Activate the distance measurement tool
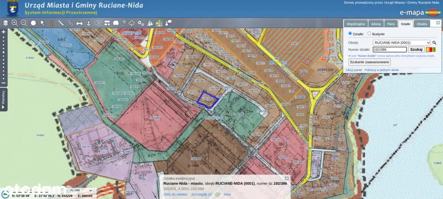Image resolution: width=443 pixels, height=199 pixels. (61, 22)
